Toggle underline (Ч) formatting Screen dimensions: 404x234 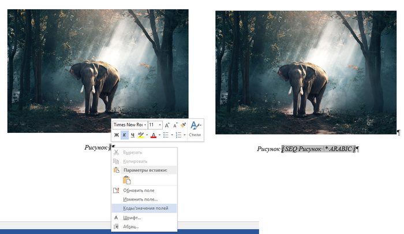(132, 135)
